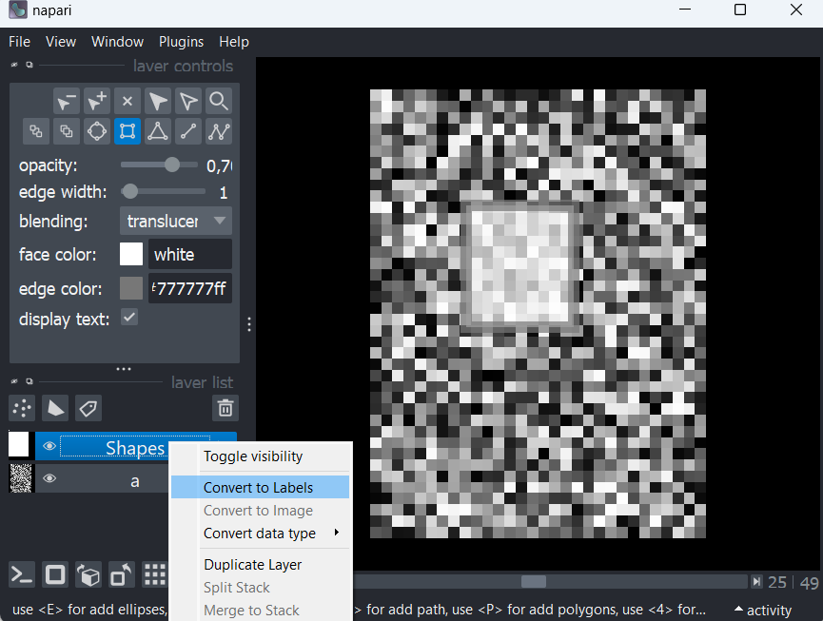823x621 pixels.
Task: Switch to pan and zoom mode
Action: pyautogui.click(x=218, y=101)
